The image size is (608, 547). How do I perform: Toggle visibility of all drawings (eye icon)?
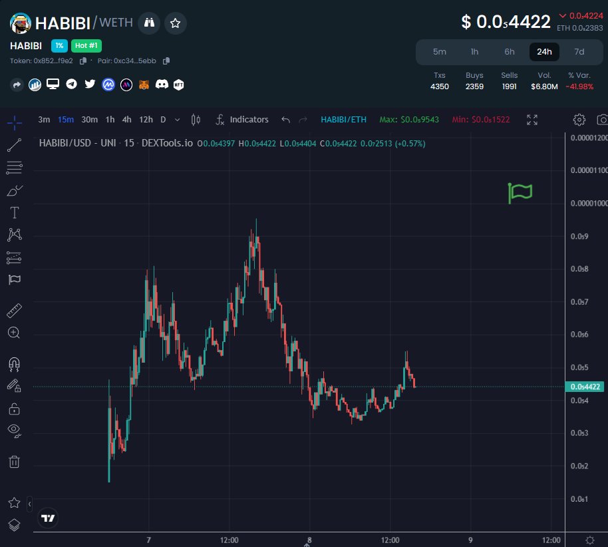coord(14,431)
